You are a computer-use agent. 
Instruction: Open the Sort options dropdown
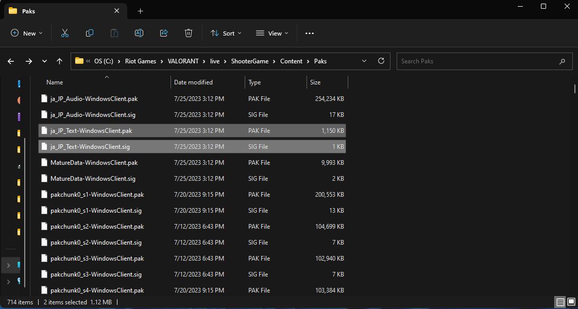(x=226, y=33)
